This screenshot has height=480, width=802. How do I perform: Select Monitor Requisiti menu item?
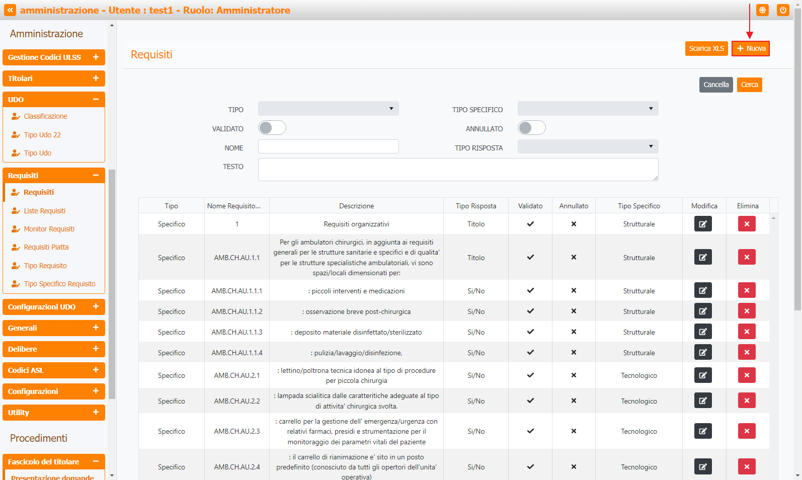49,229
